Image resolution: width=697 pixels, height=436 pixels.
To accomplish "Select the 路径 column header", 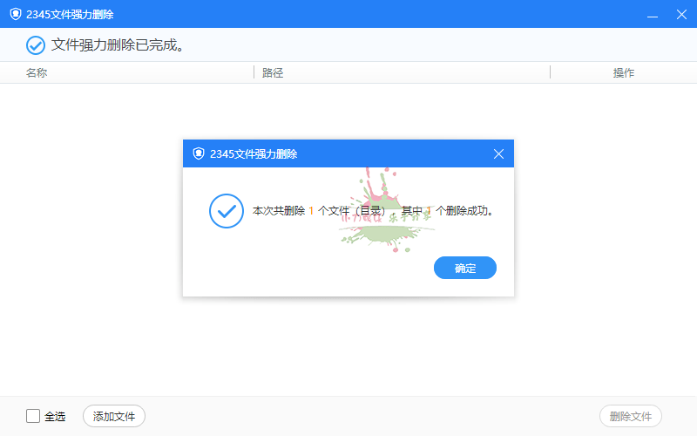I will tap(273, 73).
